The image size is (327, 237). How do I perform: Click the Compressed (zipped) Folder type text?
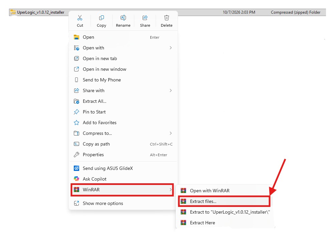tap(296, 12)
